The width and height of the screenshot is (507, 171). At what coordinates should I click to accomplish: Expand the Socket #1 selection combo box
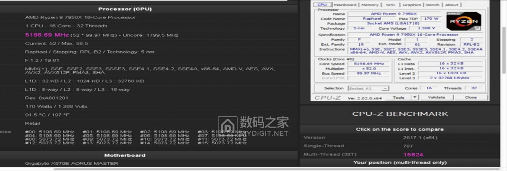tap(369, 88)
